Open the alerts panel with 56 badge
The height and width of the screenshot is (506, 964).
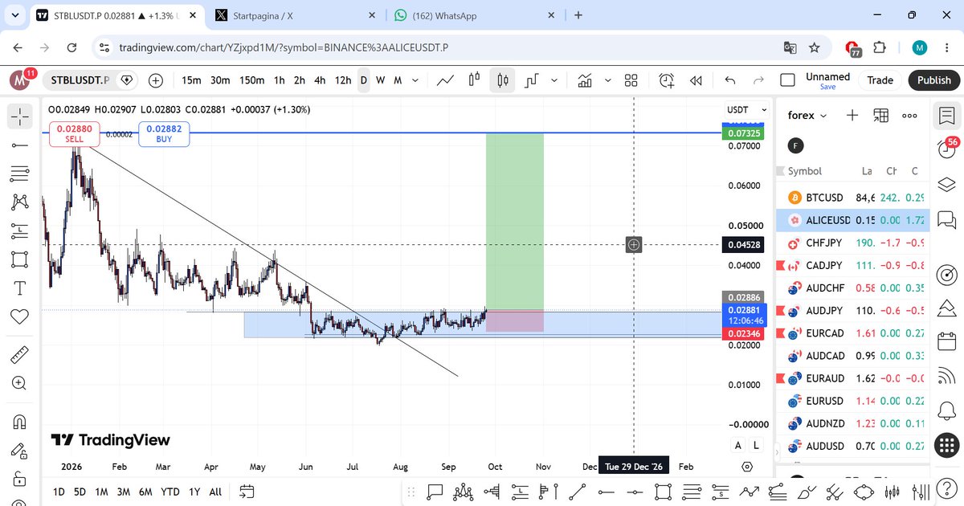pyautogui.click(x=947, y=148)
